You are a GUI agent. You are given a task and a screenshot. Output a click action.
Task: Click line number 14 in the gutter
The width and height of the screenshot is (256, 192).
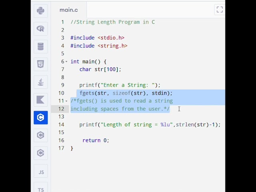(61, 125)
